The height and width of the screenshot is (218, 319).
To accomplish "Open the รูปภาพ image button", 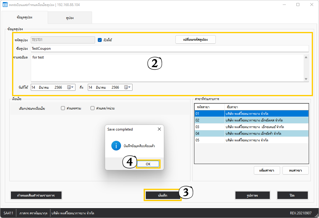I will 252,195.
